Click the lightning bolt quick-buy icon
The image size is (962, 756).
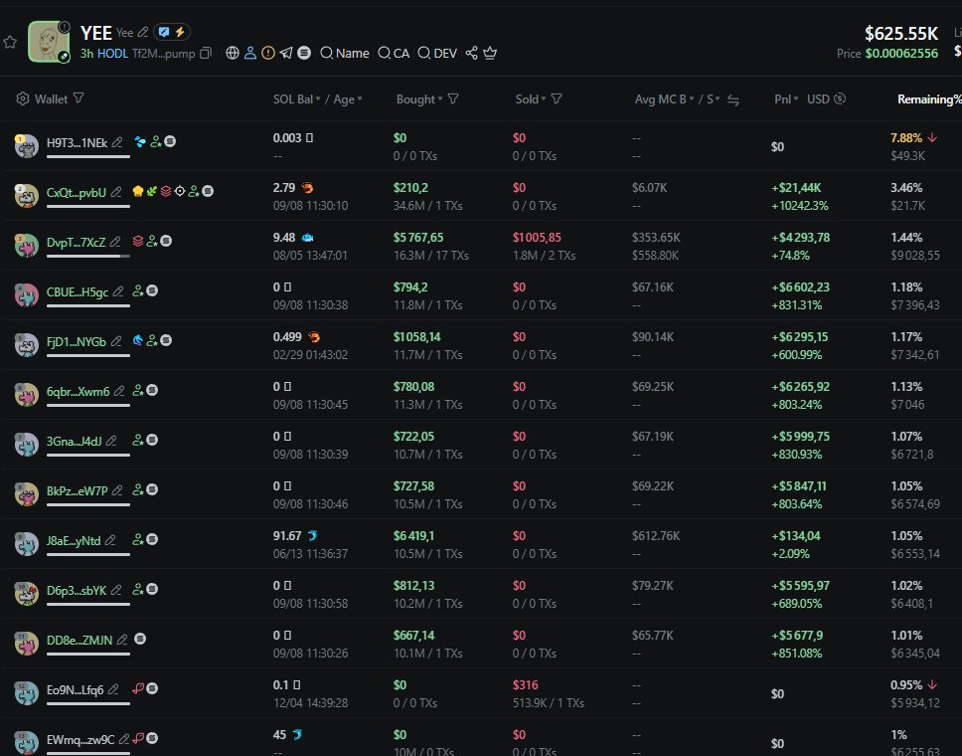coord(180,31)
